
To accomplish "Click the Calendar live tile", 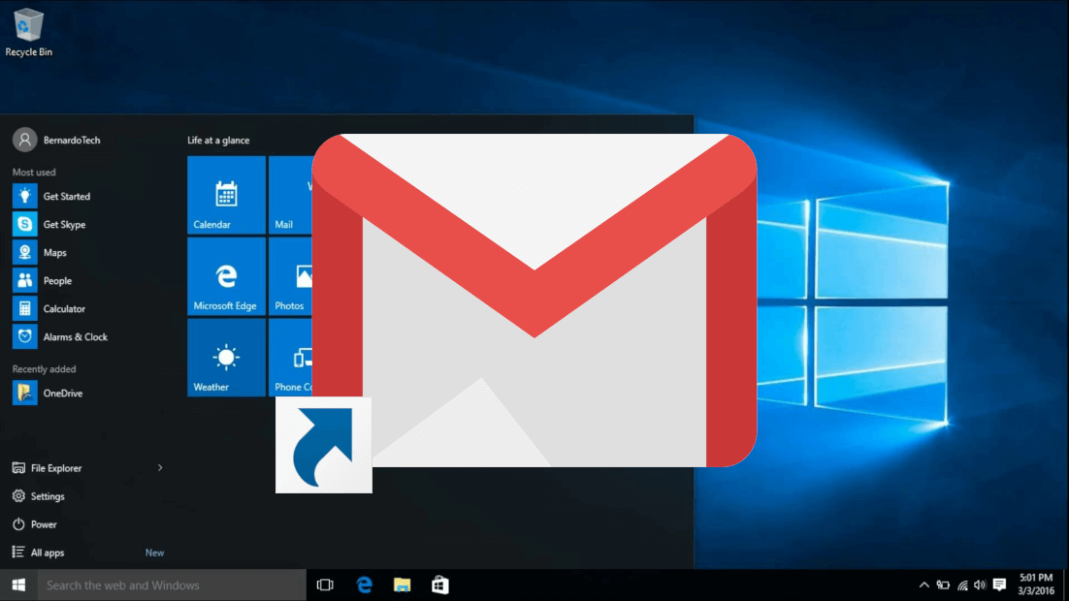I will click(x=226, y=195).
